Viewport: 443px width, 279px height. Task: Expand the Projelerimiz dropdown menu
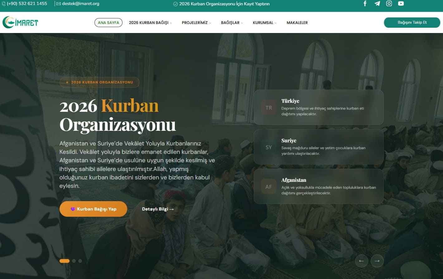tap(196, 23)
